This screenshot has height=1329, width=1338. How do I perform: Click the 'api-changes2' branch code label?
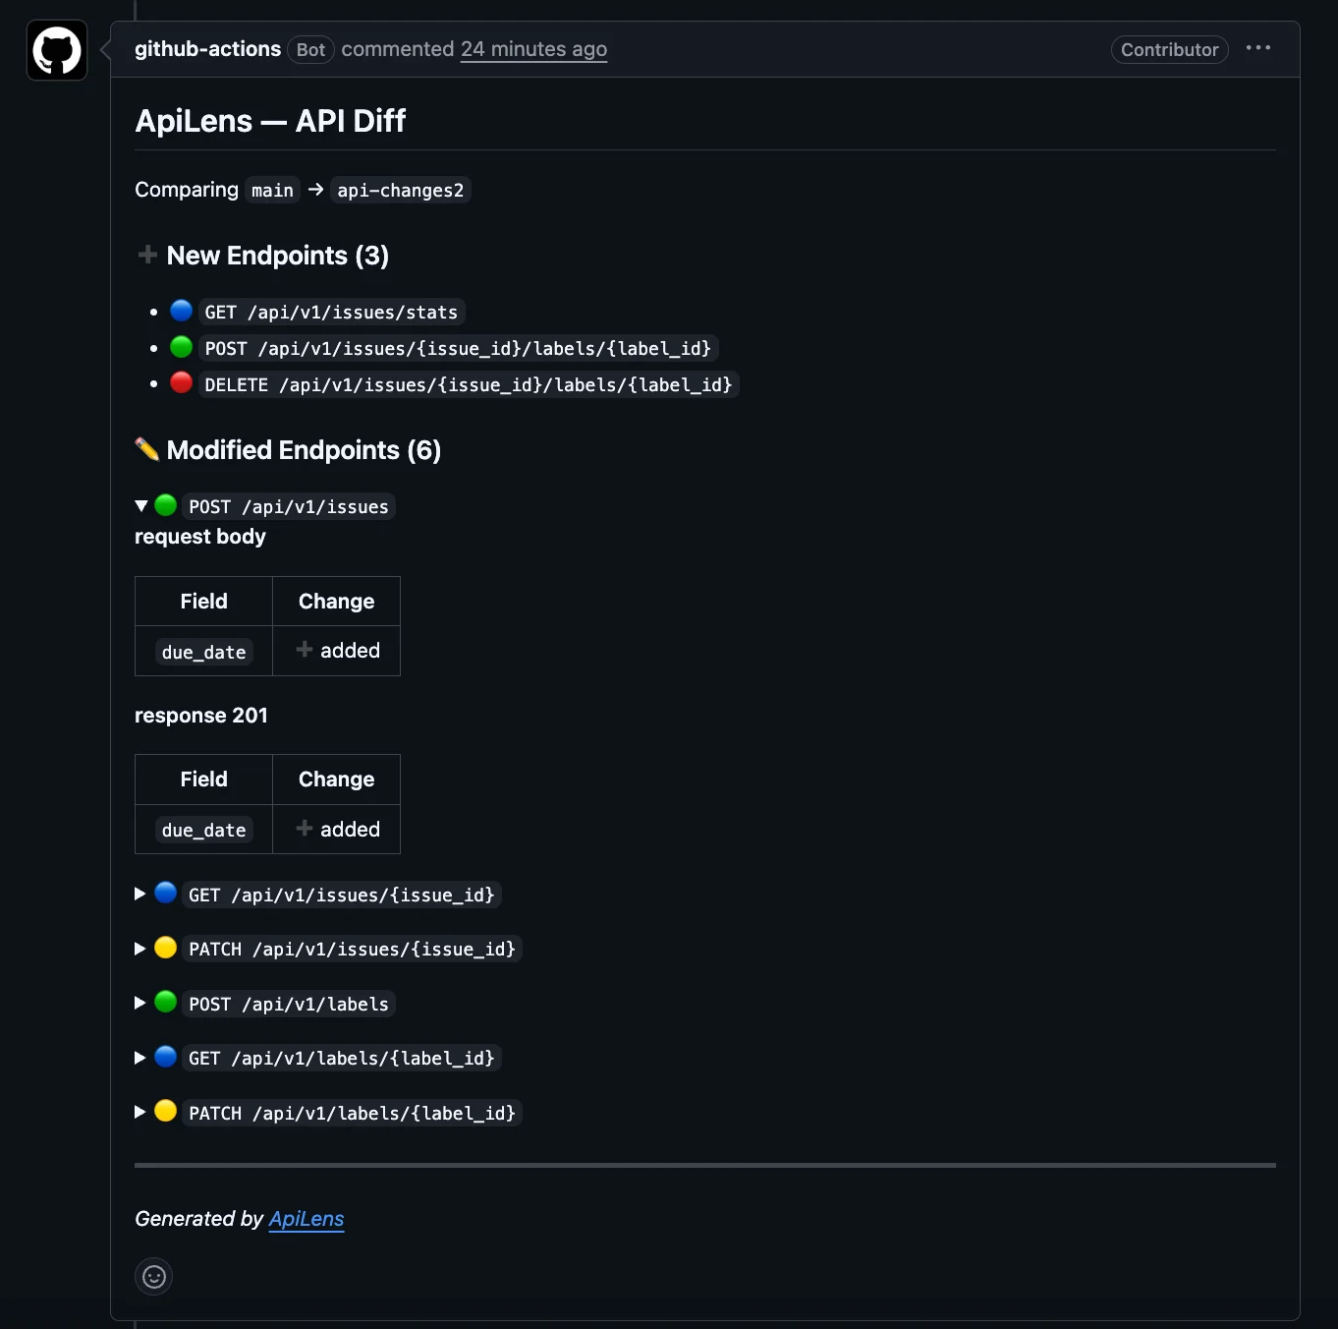point(401,190)
